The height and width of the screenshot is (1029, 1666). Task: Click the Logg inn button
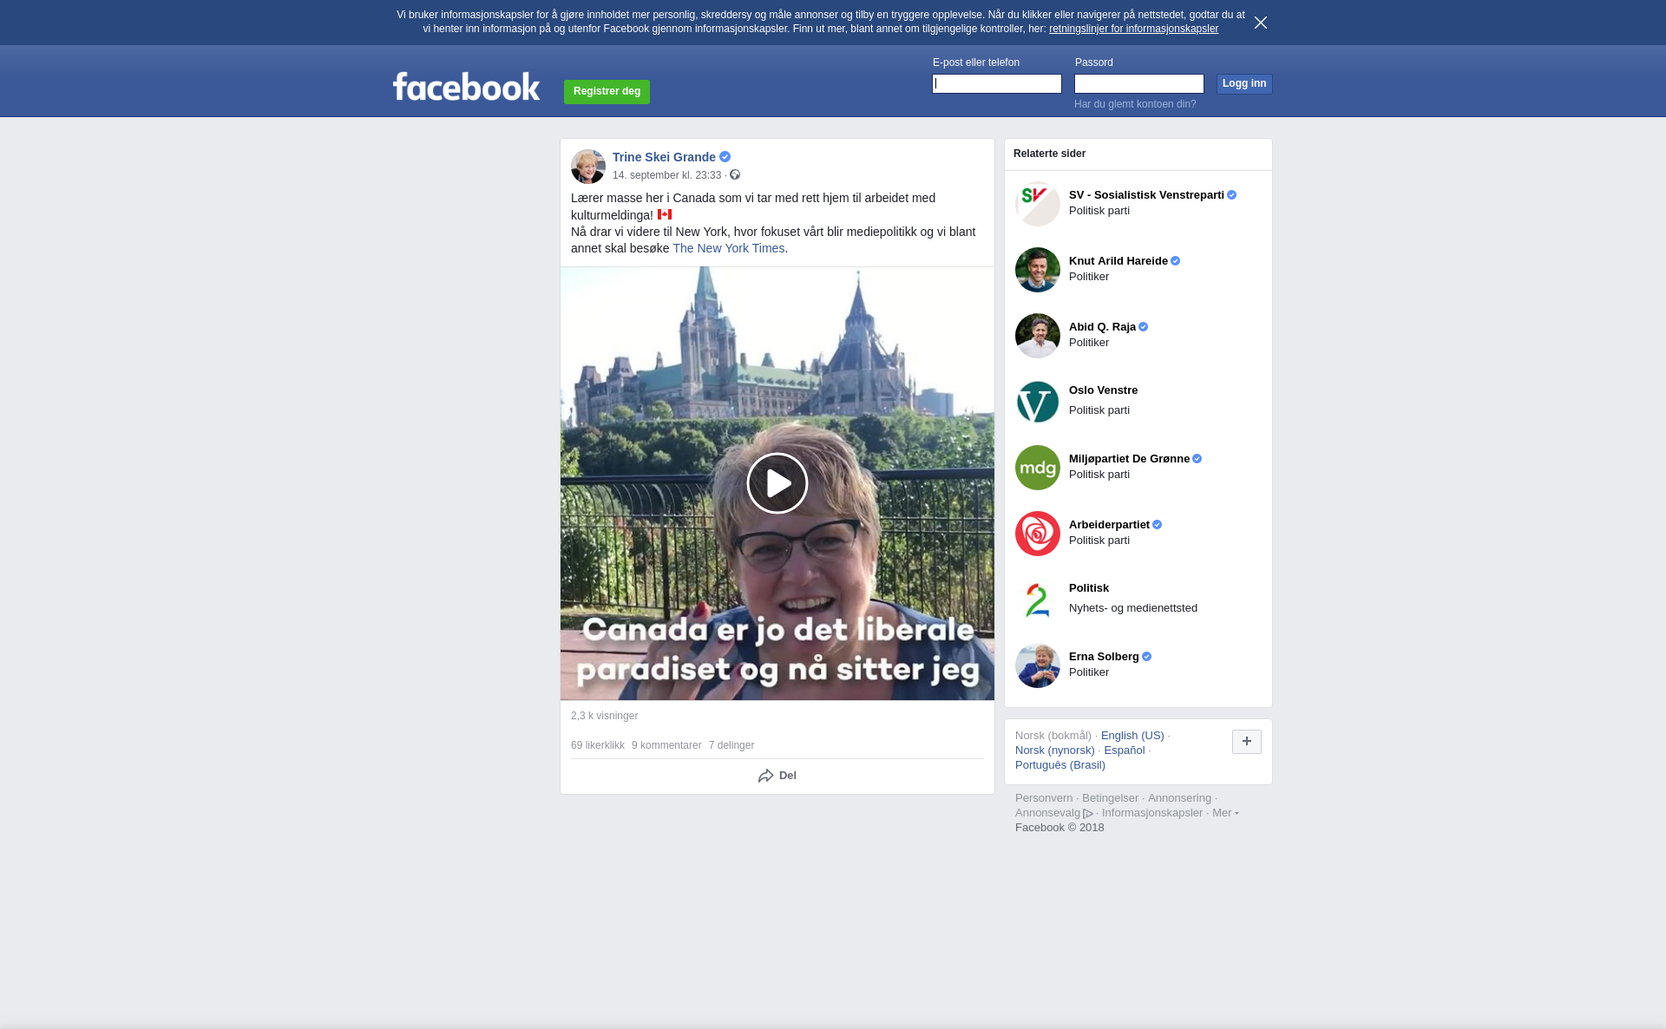1244,83
